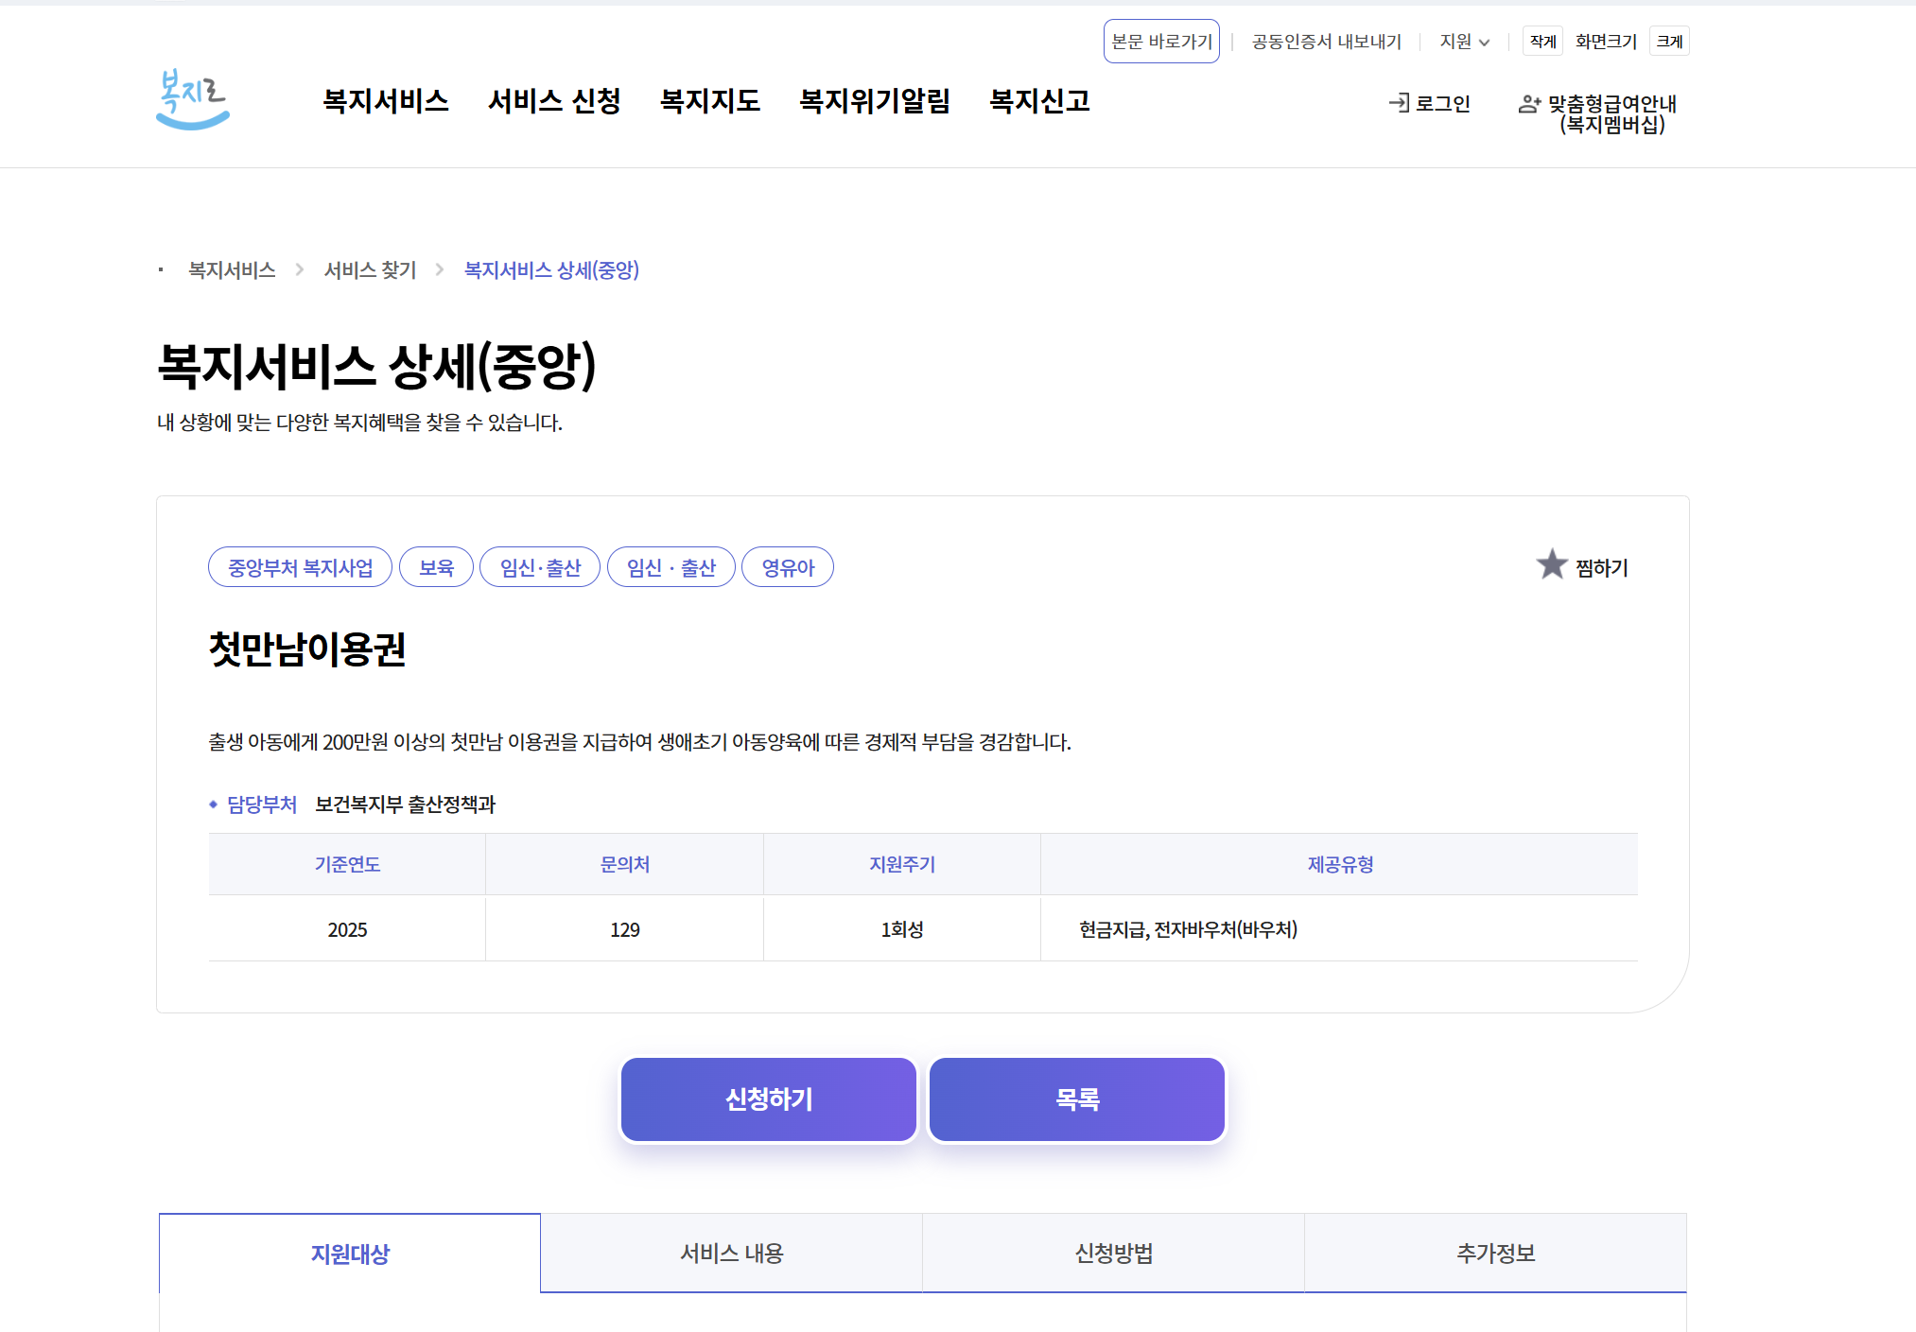Click the 중앙부처 복지사업 tag
The height and width of the screenshot is (1332, 1916).
tap(300, 567)
